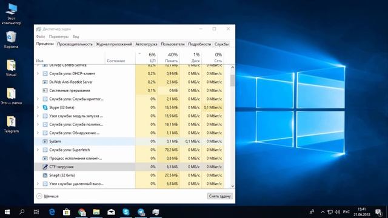Open the Mail app on taskbar

pyautogui.click(x=111, y=212)
